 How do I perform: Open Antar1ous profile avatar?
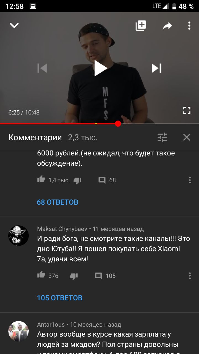[19, 331]
